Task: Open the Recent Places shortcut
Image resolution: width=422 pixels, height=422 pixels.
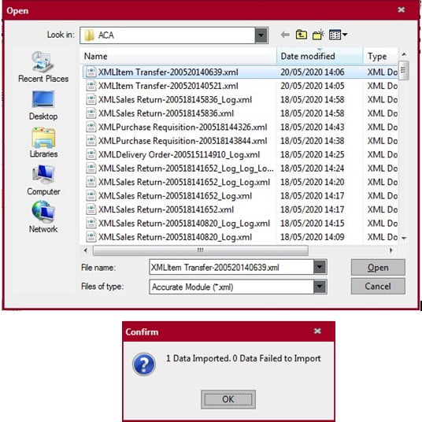Action: 43,67
